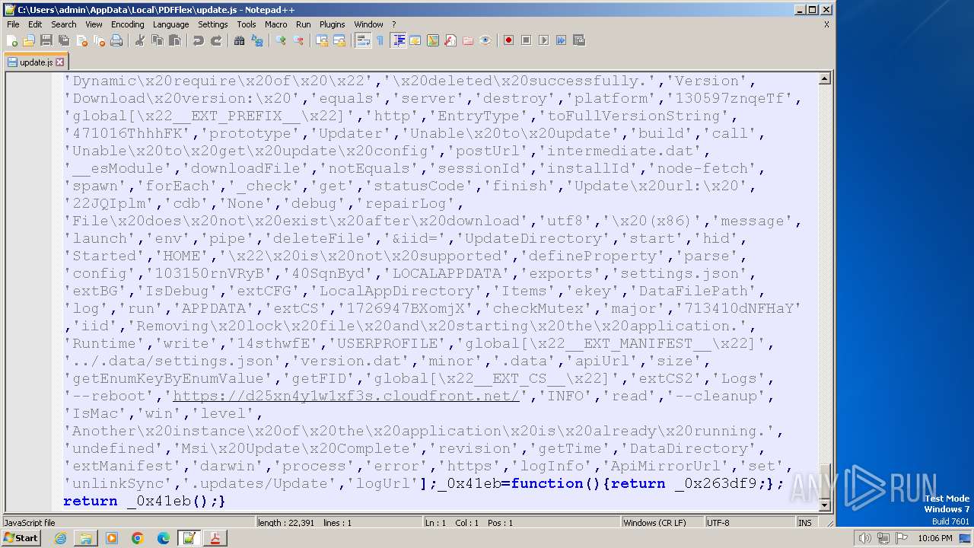The image size is (974, 548).
Task: Save the current file with floppy icon
Action: pyautogui.click(x=46, y=40)
